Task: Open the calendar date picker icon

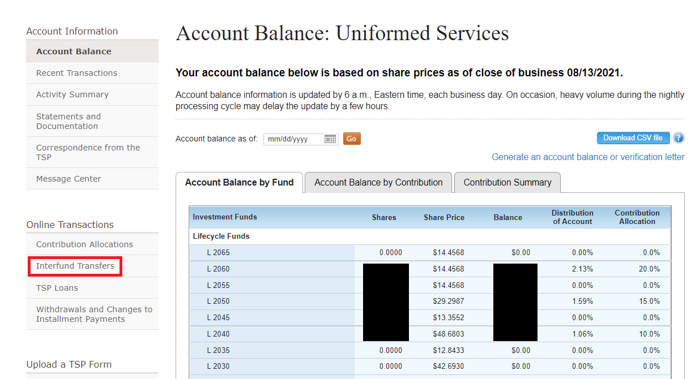Action: coord(330,139)
